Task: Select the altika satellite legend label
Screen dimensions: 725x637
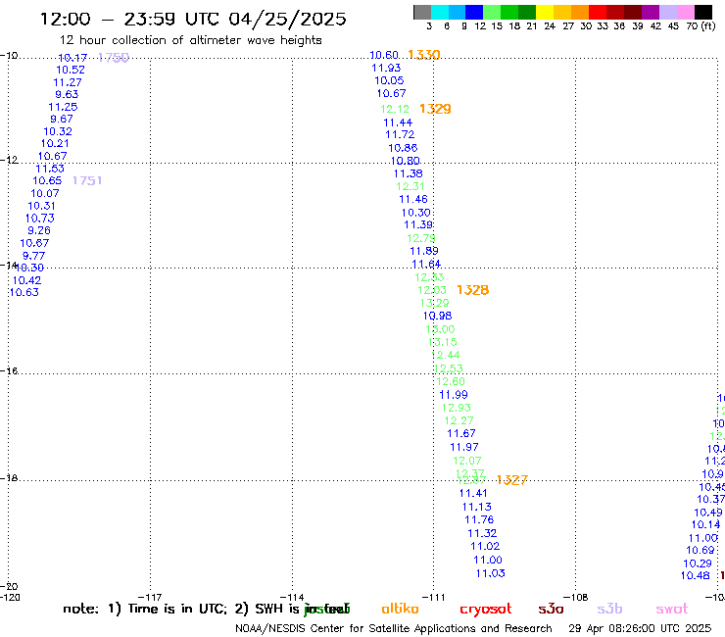Action: coord(400,609)
